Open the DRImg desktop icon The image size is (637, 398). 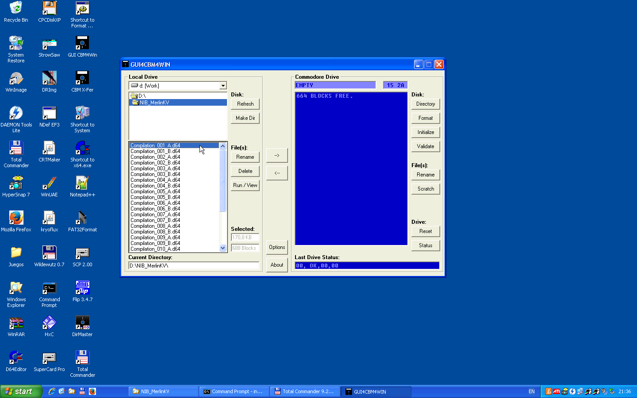(x=49, y=82)
